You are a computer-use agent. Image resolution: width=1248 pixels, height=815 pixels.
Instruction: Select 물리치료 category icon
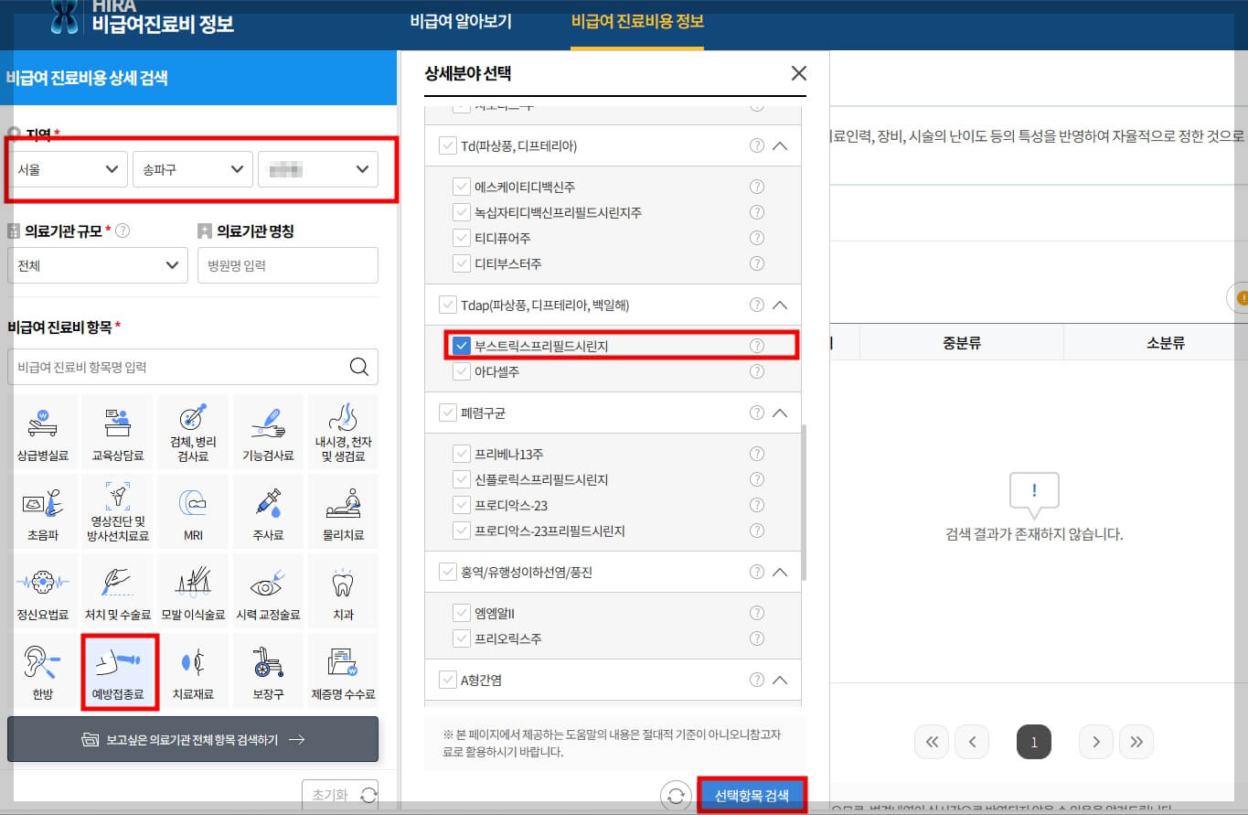coord(343,512)
